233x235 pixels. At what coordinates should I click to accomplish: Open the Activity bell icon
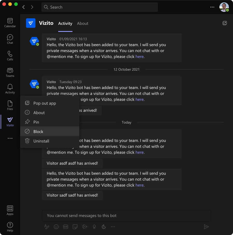[10, 89]
